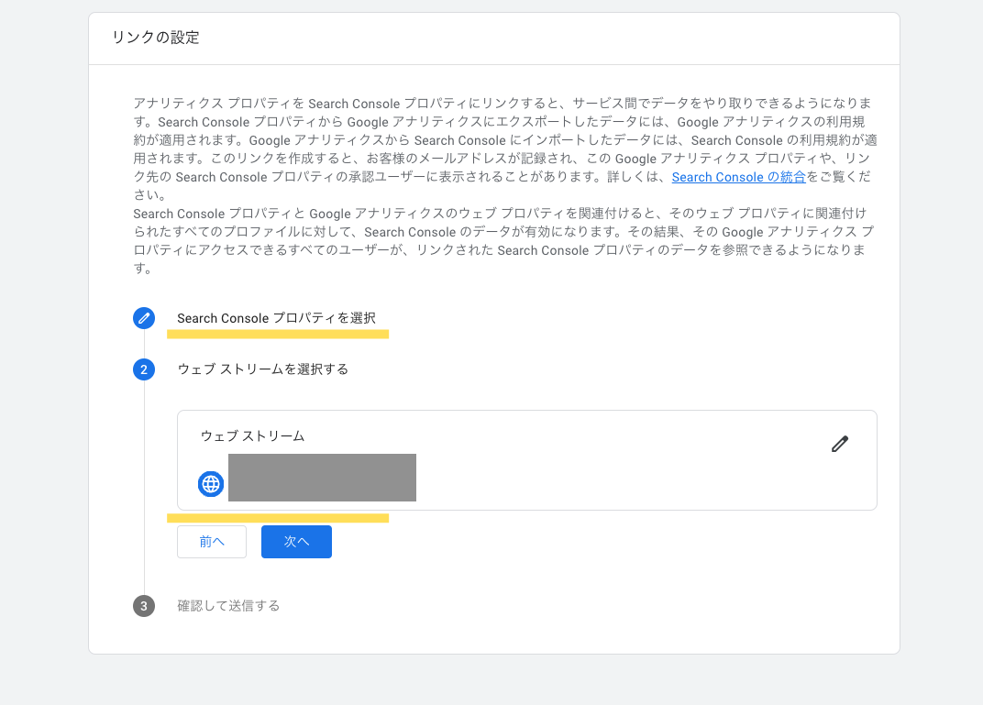Click the 前へ button
Image resolution: width=983 pixels, height=705 pixels.
[212, 542]
